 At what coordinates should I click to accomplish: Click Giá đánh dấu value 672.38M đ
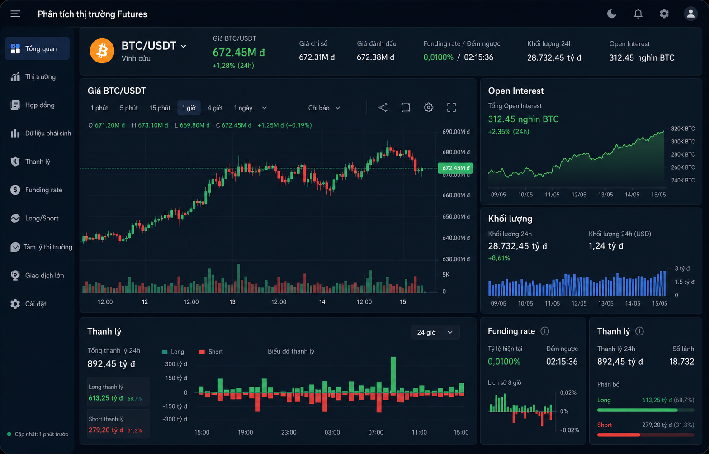375,57
